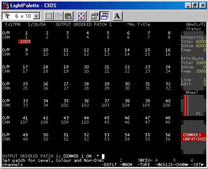
Task: Click the Paste clipboard toolbar icon
Action: (68, 16)
